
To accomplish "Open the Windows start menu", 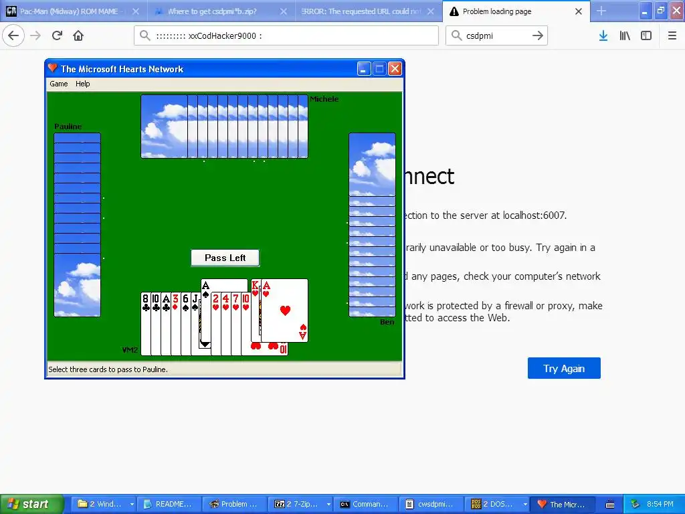I will point(31,504).
